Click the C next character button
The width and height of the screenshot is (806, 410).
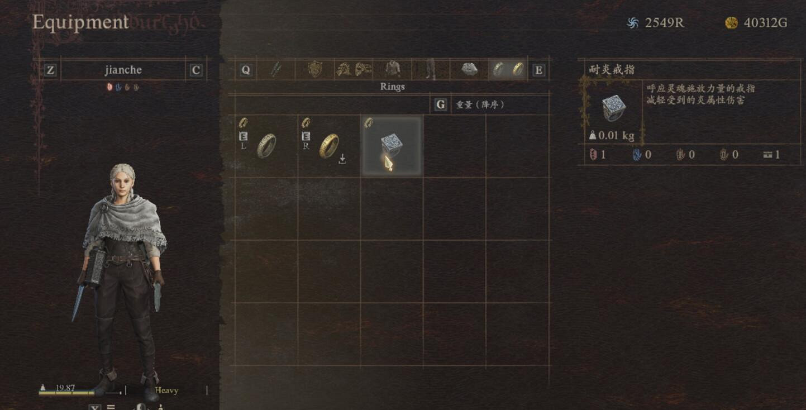(x=195, y=70)
